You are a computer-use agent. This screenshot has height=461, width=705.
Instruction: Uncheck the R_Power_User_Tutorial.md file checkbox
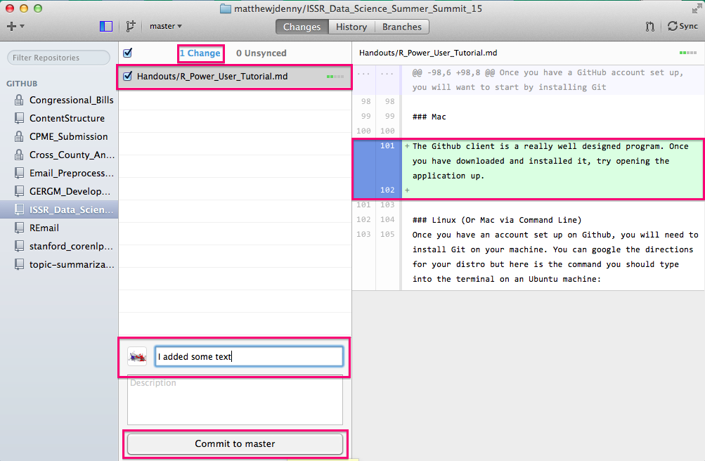click(128, 76)
